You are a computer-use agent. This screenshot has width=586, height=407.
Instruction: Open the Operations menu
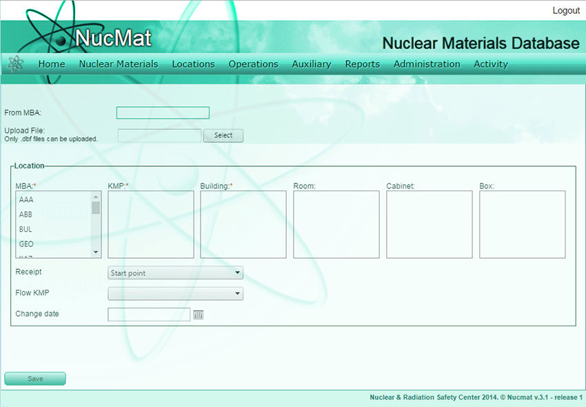[x=253, y=64]
